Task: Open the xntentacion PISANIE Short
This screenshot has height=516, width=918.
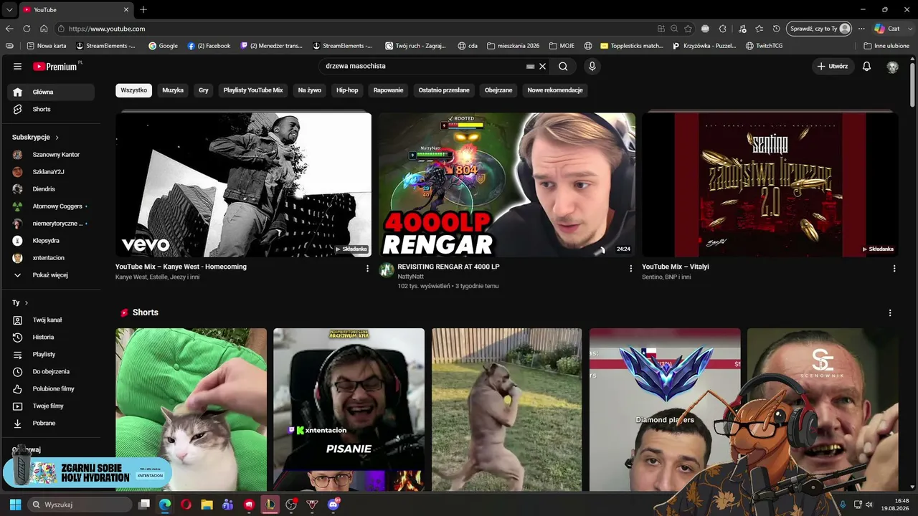Action: (x=349, y=409)
